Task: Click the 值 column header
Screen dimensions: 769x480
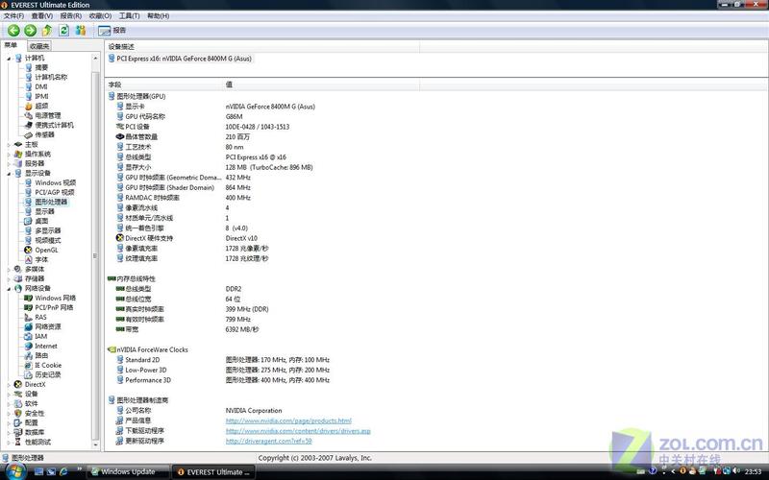Action: pos(229,84)
